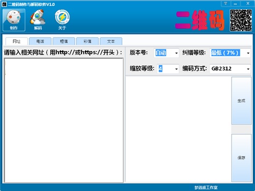
Task: Minimize the QR code software window
Action: pyautogui.click(x=236, y=4)
